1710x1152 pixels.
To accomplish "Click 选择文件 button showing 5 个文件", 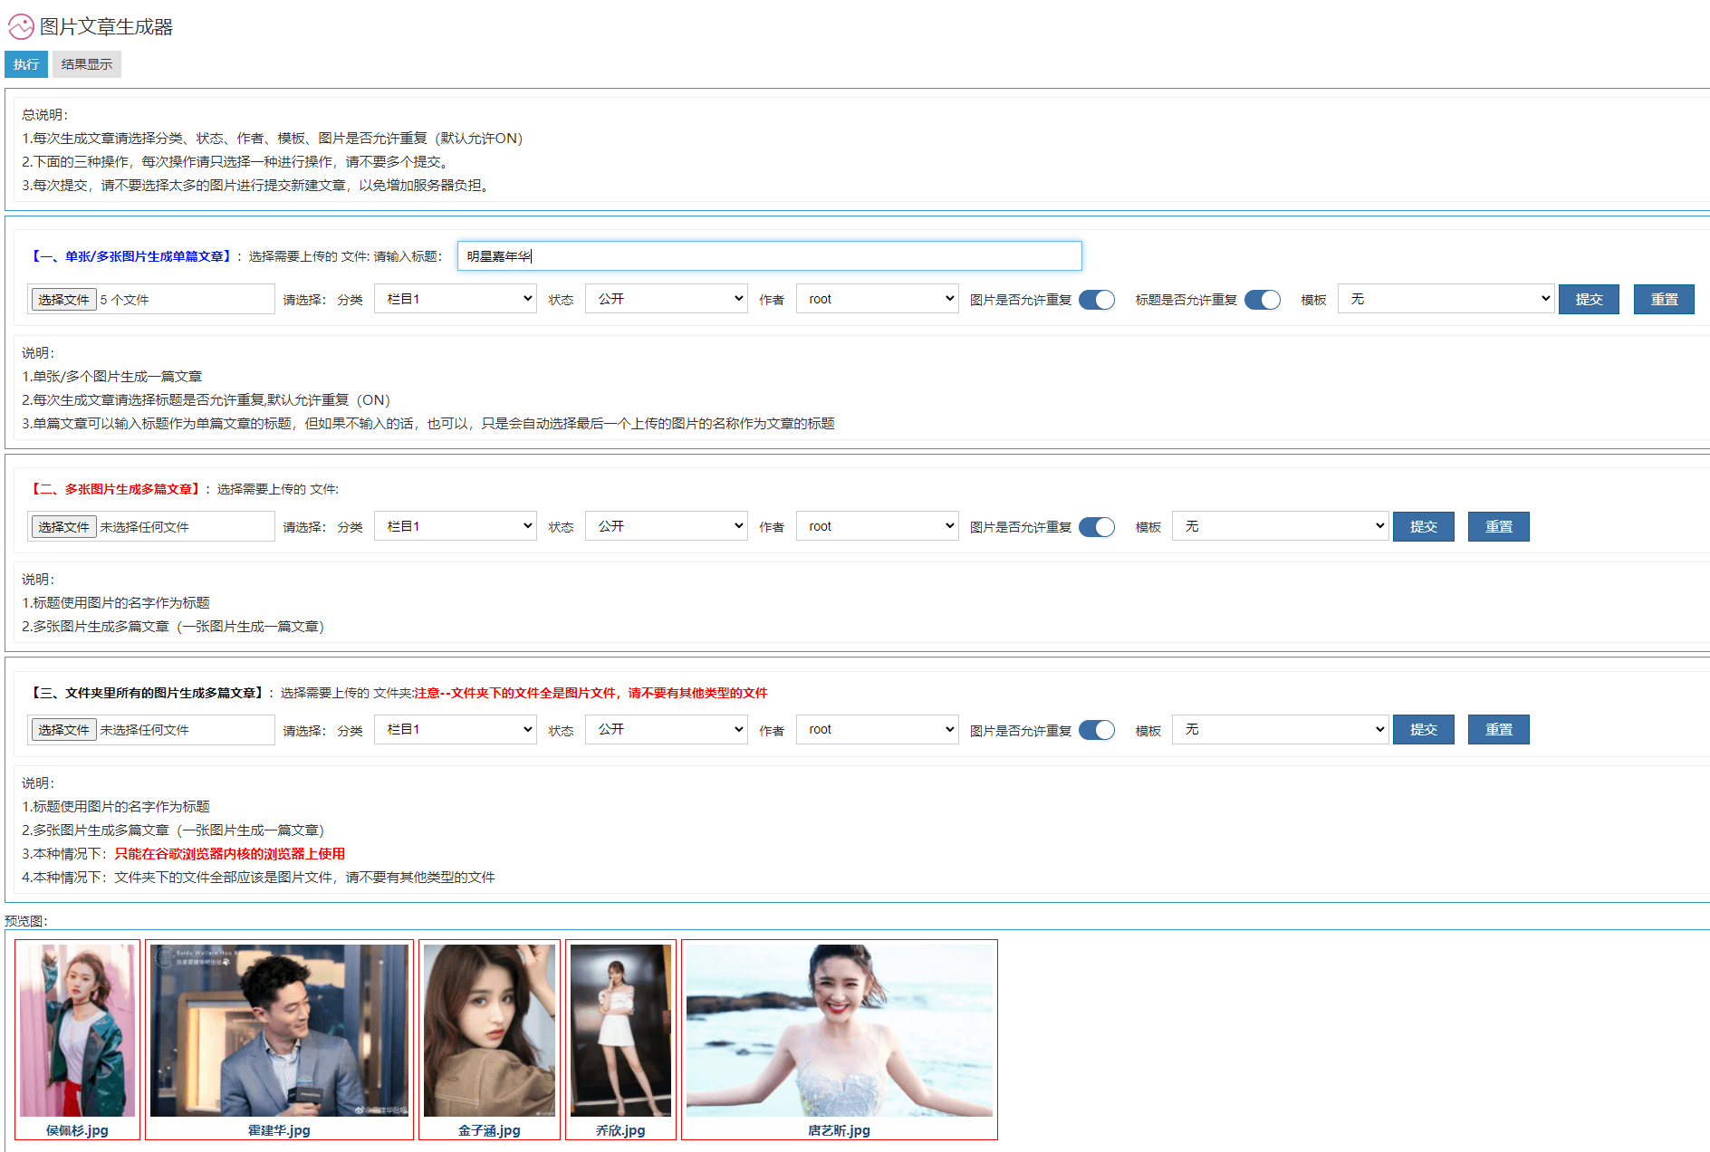I will coord(63,300).
